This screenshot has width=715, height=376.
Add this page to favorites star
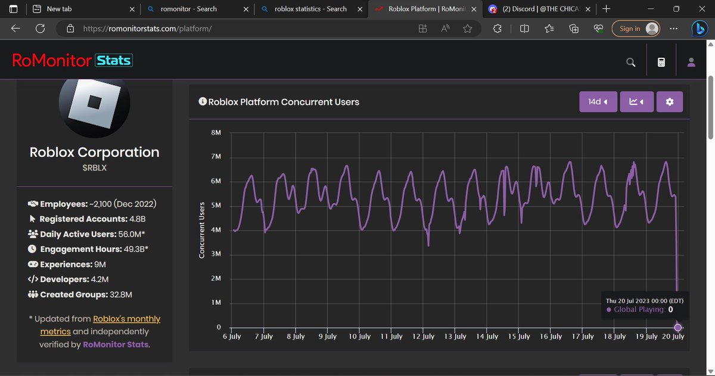468,29
